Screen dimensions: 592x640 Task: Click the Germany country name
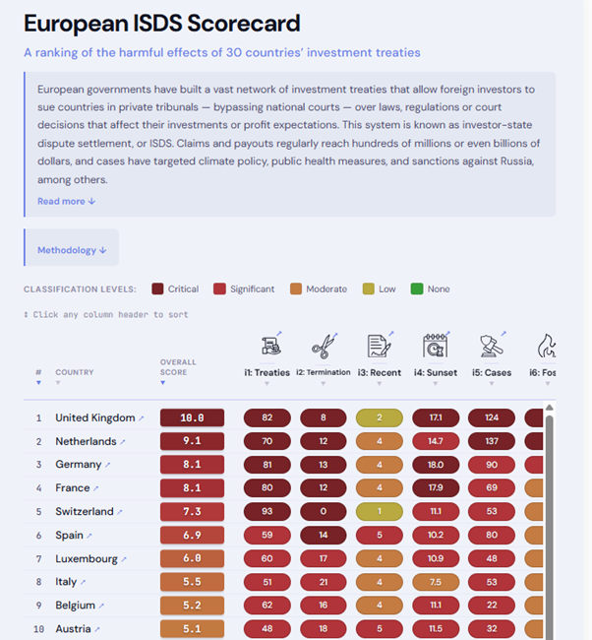pyautogui.click(x=79, y=465)
